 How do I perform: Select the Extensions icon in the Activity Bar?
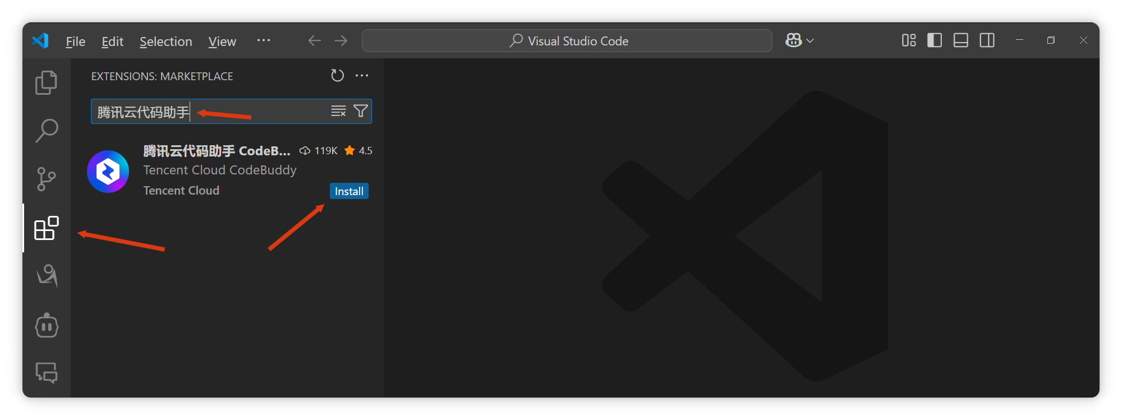47,228
